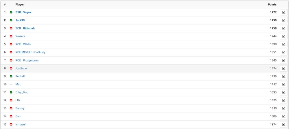Image resolution: width=289 pixels, height=129 pixels.
Task: Open the chart button for Ismaeel
Action: [284, 124]
